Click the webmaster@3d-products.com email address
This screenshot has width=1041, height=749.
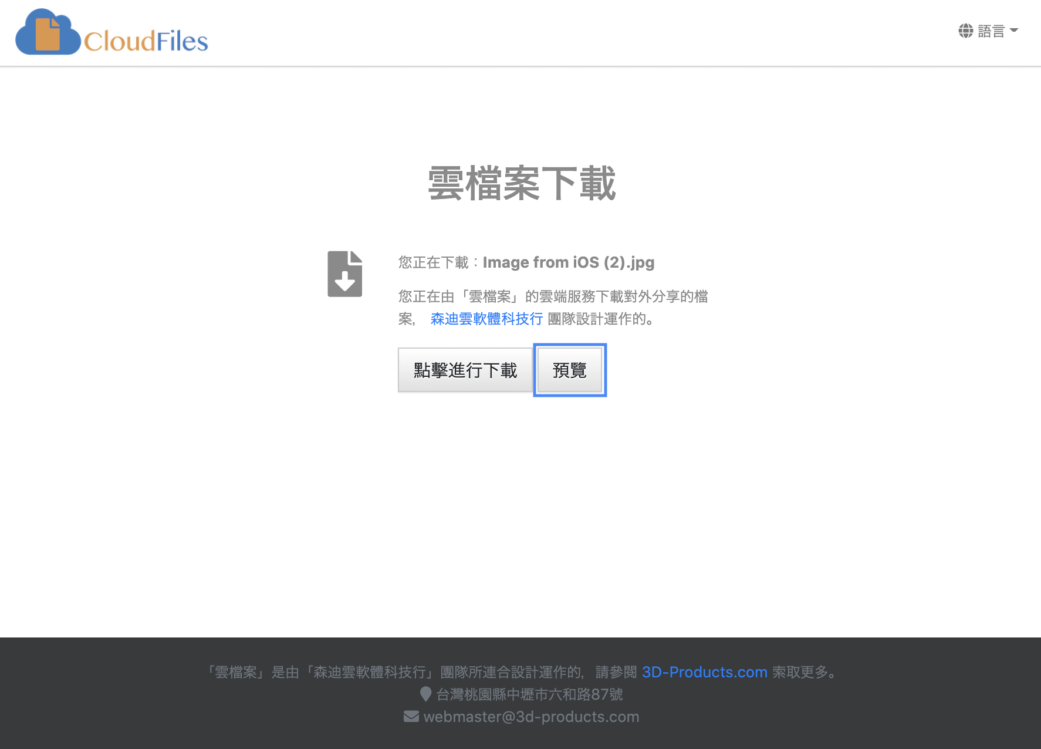point(531,717)
